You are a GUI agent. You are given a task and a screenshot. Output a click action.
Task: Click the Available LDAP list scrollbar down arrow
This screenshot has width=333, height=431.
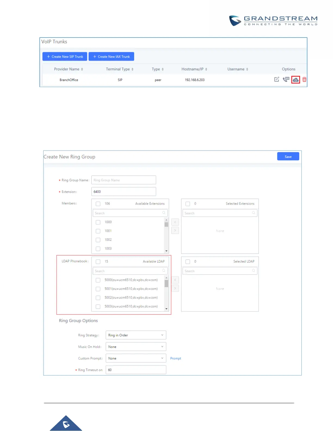point(166,309)
